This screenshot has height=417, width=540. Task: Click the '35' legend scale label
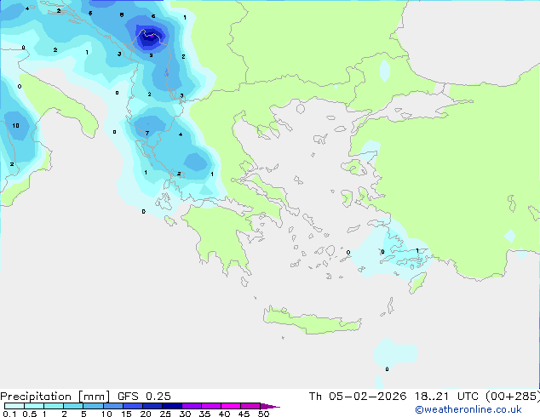coord(204,414)
